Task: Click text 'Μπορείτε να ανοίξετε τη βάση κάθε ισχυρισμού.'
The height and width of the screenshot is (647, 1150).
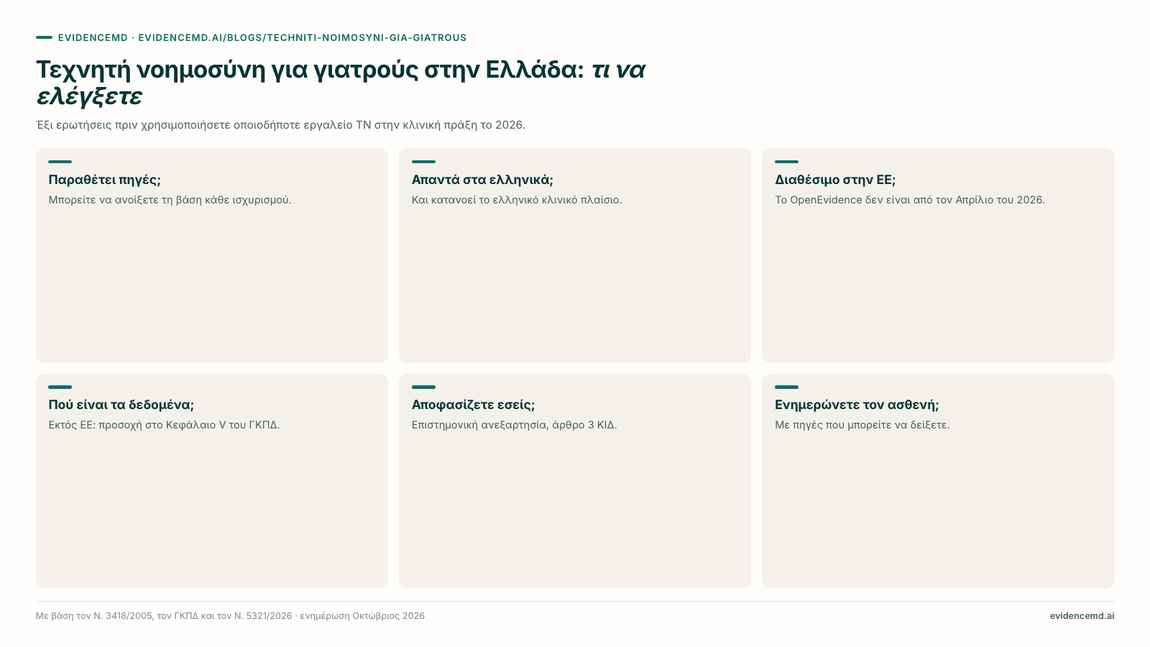Action: 170,200
